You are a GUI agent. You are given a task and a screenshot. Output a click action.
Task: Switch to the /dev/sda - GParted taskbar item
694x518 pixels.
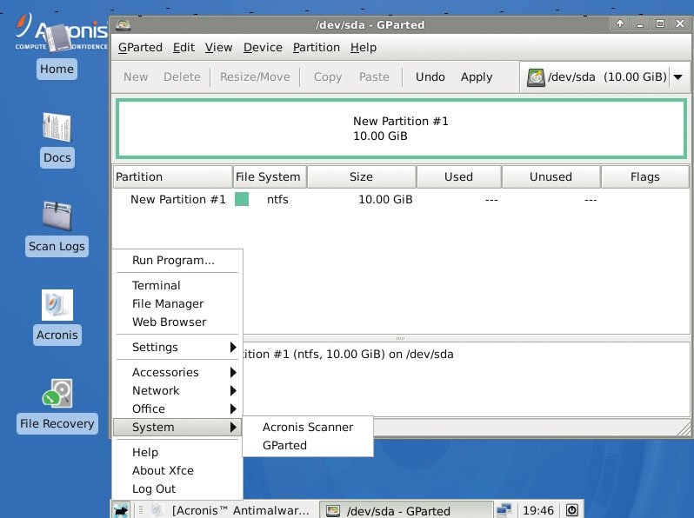[406, 510]
